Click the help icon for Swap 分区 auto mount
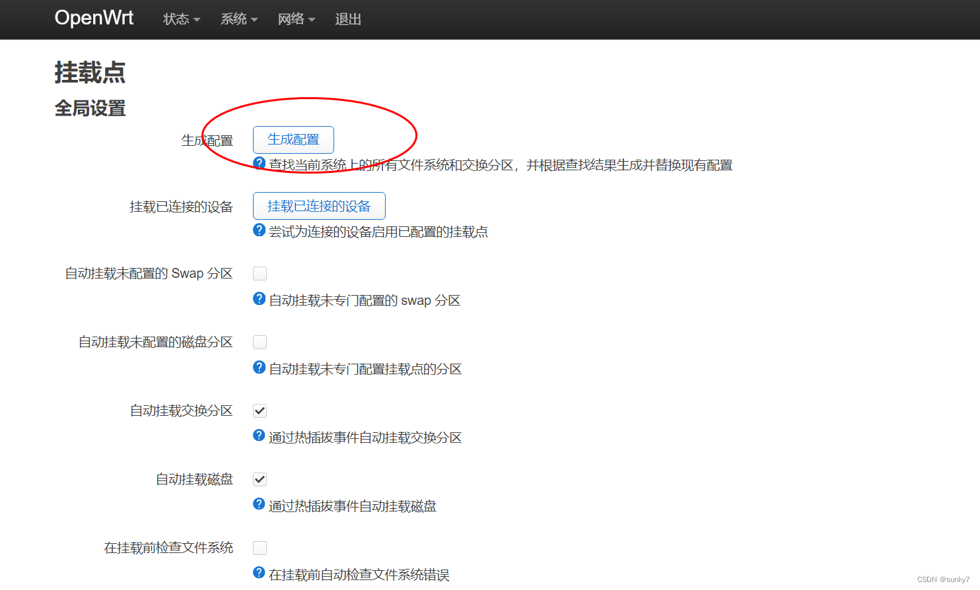The image size is (980, 590). tap(258, 298)
